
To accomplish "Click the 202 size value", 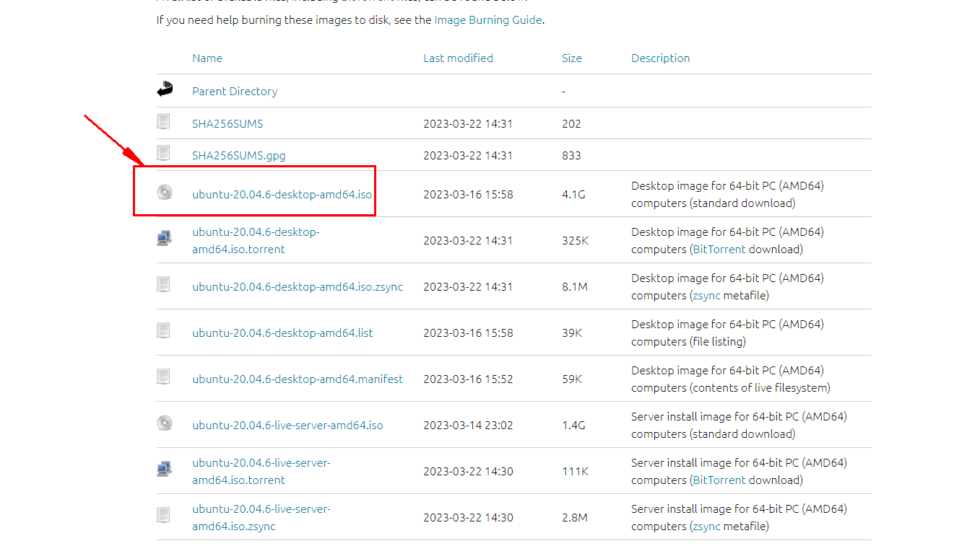I will [571, 123].
